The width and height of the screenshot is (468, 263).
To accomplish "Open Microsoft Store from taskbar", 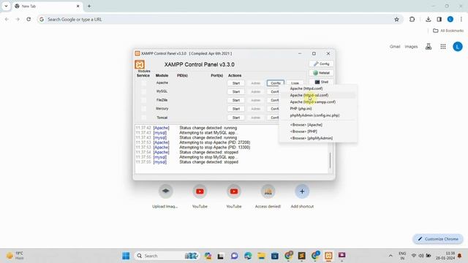I will [x=275, y=256].
